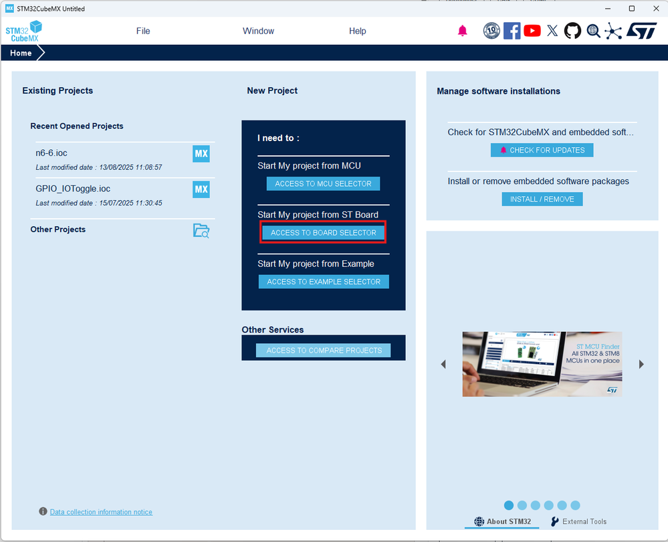Open Data collection information notice link
This screenshot has width=668, height=542.
click(101, 512)
